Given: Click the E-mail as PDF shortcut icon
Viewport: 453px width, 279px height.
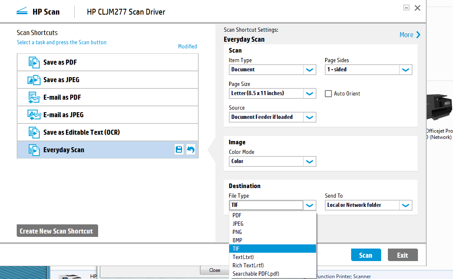Looking at the screenshot, I should click(34, 97).
